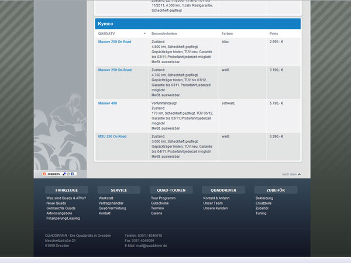The height and width of the screenshot is (263, 351).
Task: Open the MXU 250 On Road link
Action: [112, 136]
